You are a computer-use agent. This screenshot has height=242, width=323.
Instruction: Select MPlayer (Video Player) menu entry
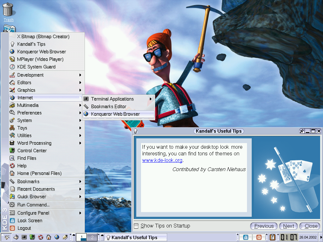tap(47, 59)
